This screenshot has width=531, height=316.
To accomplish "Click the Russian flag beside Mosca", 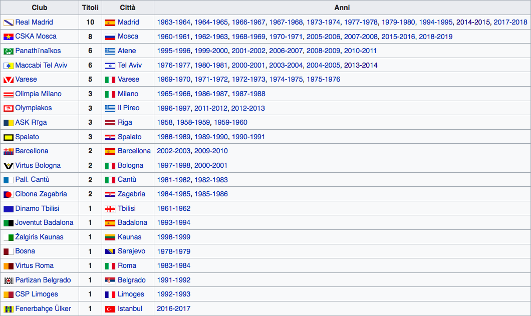I will tap(110, 37).
